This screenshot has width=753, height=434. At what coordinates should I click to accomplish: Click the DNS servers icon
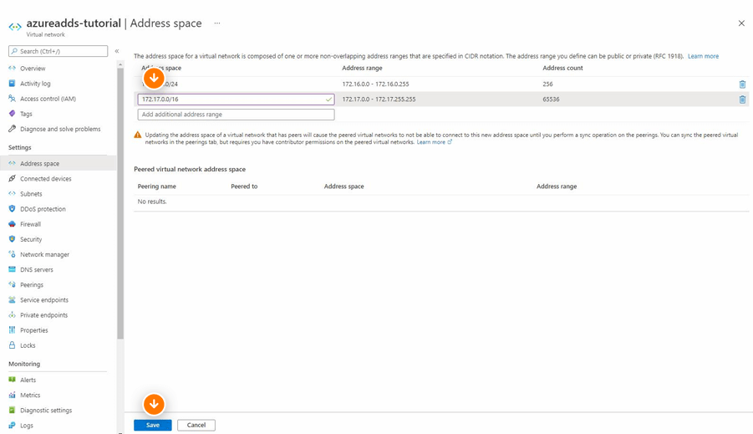click(x=12, y=269)
